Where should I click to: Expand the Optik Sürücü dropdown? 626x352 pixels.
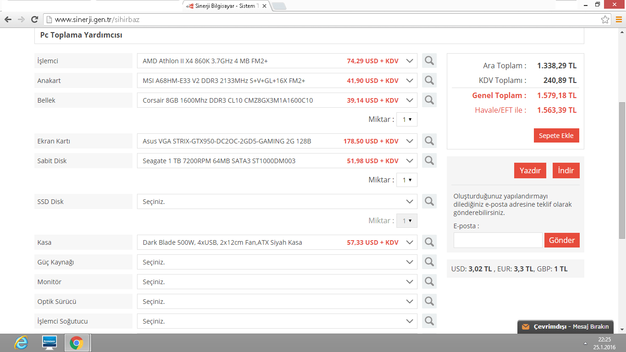tap(277, 302)
